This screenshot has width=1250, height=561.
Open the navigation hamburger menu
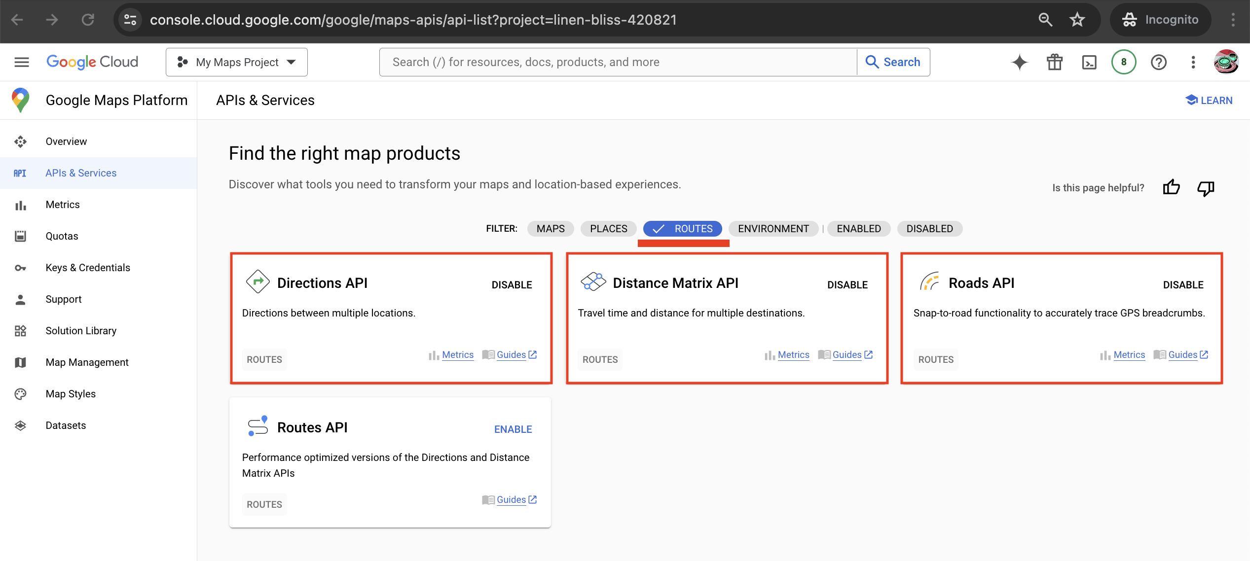pos(21,62)
